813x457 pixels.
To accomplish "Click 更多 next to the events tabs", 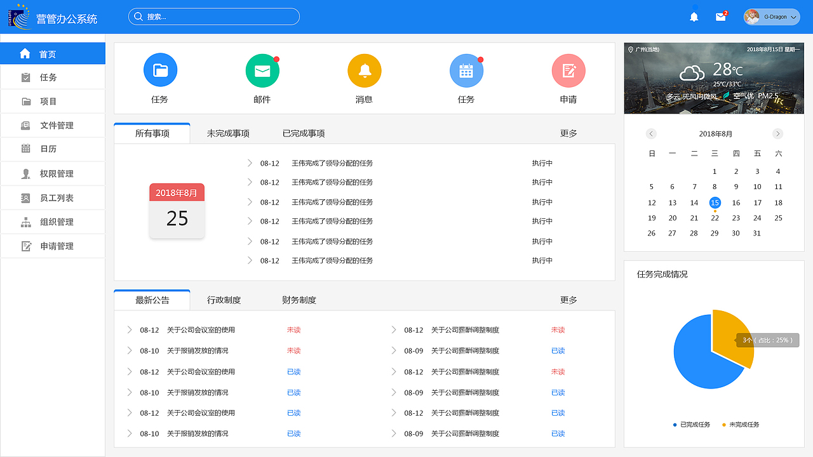I will point(567,133).
